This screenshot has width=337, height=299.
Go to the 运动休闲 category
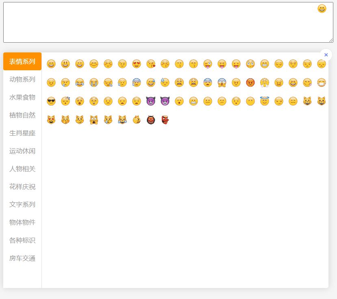point(22,151)
